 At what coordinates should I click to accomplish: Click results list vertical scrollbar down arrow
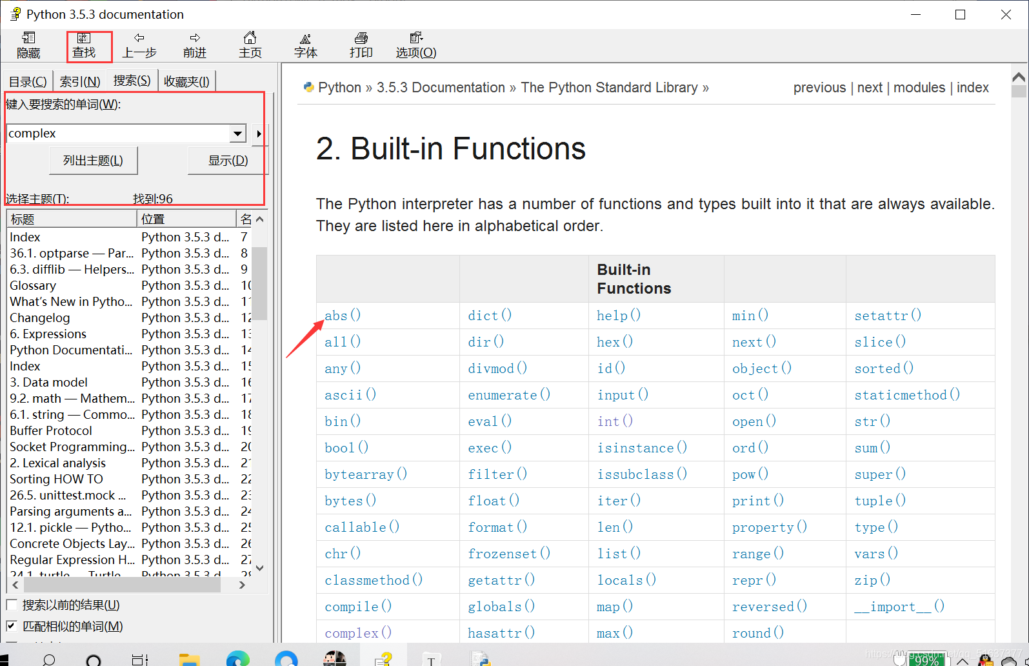pyautogui.click(x=259, y=568)
